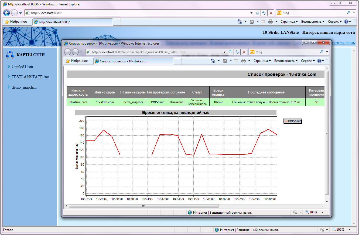This screenshot has height=235, width=359.
Task: Click Refresh icon in main window address bar
Action: [x=264, y=13]
